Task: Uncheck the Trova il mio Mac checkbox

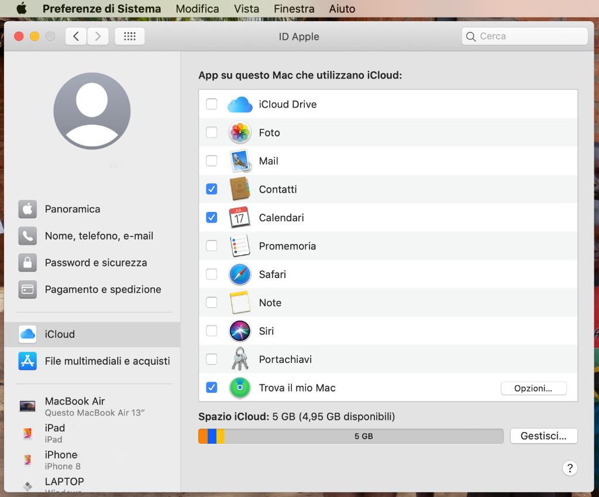Action: pyautogui.click(x=212, y=388)
